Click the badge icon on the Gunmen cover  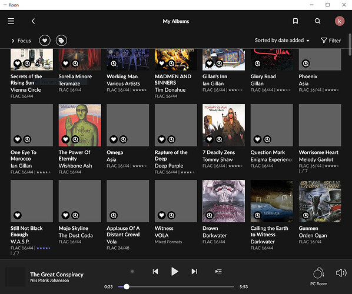click(x=305, y=215)
